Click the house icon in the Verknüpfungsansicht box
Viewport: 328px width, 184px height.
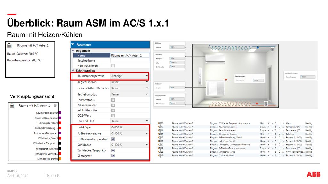pyautogui.click(x=12, y=106)
